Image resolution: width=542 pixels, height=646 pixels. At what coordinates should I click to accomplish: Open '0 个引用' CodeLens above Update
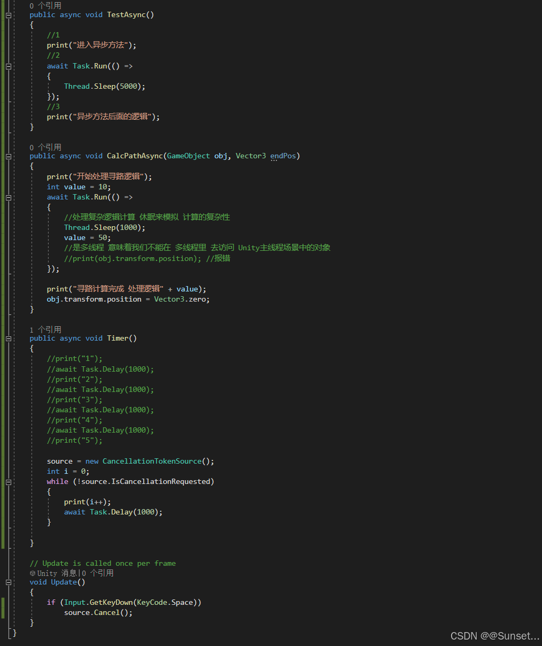click(x=98, y=573)
